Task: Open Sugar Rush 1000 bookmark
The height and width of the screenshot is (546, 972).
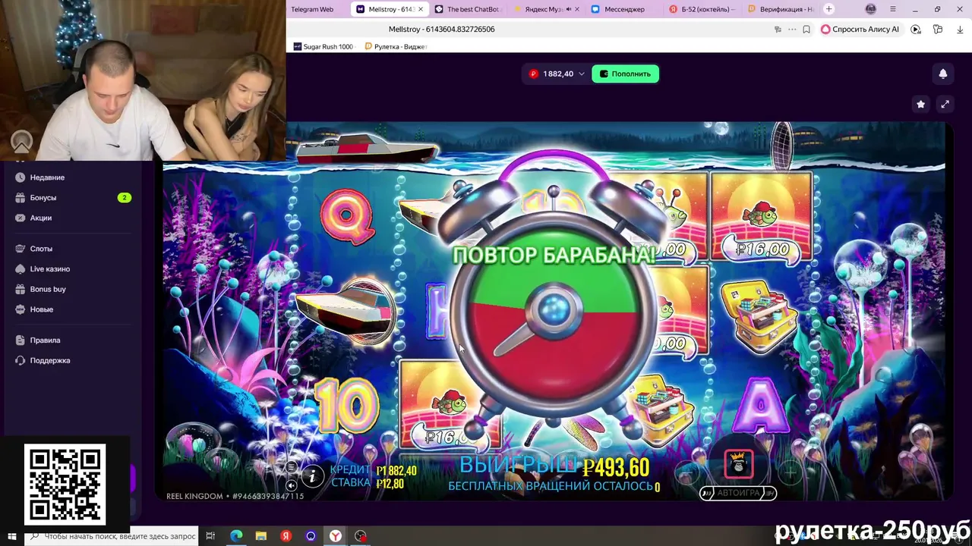Action: point(323,46)
